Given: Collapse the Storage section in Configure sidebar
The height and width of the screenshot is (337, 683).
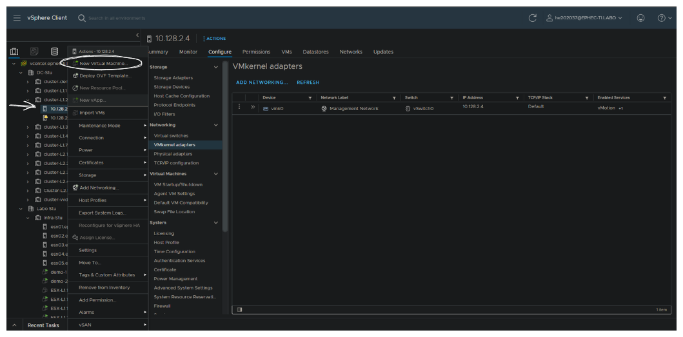Looking at the screenshot, I should click(215, 67).
